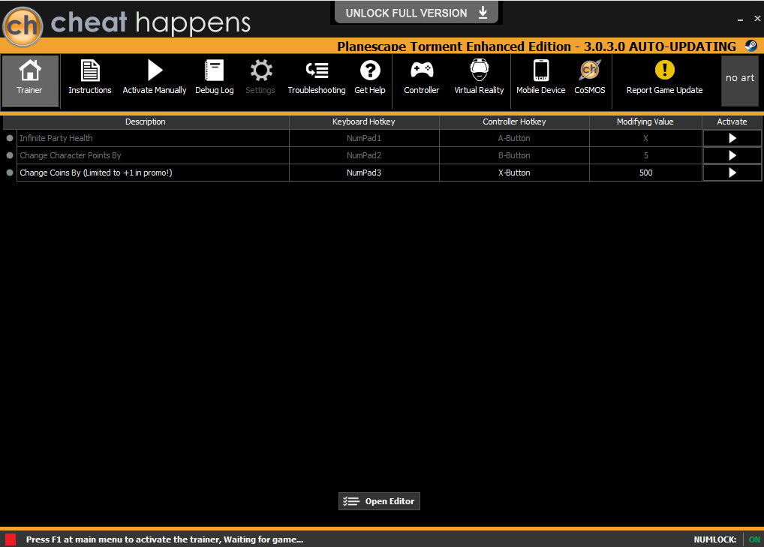Toggle indicator for Change Character Points By
Viewport: 764px width, 547px height.
pos(9,155)
